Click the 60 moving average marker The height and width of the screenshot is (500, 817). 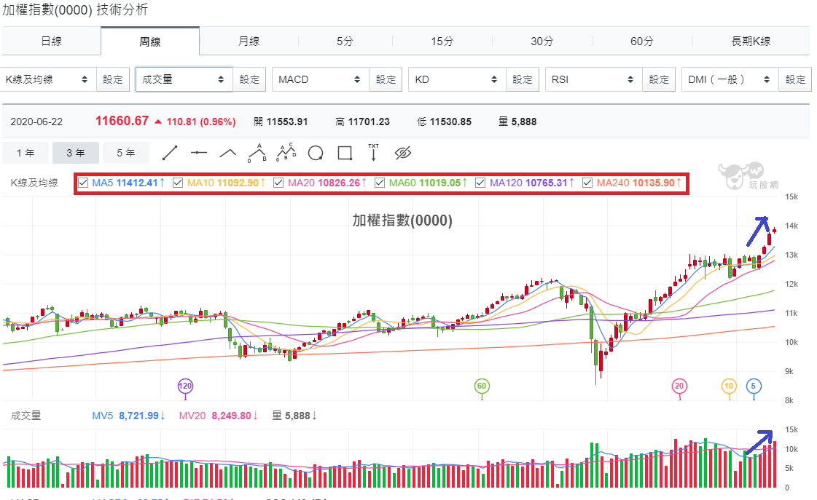pos(482,386)
